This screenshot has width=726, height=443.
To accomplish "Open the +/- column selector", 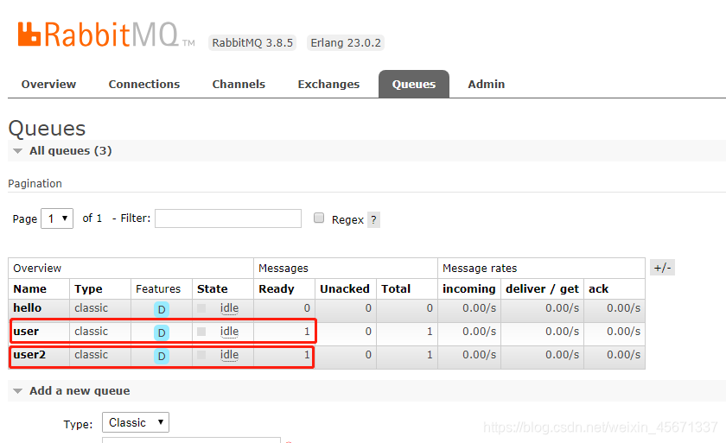I will (x=663, y=268).
